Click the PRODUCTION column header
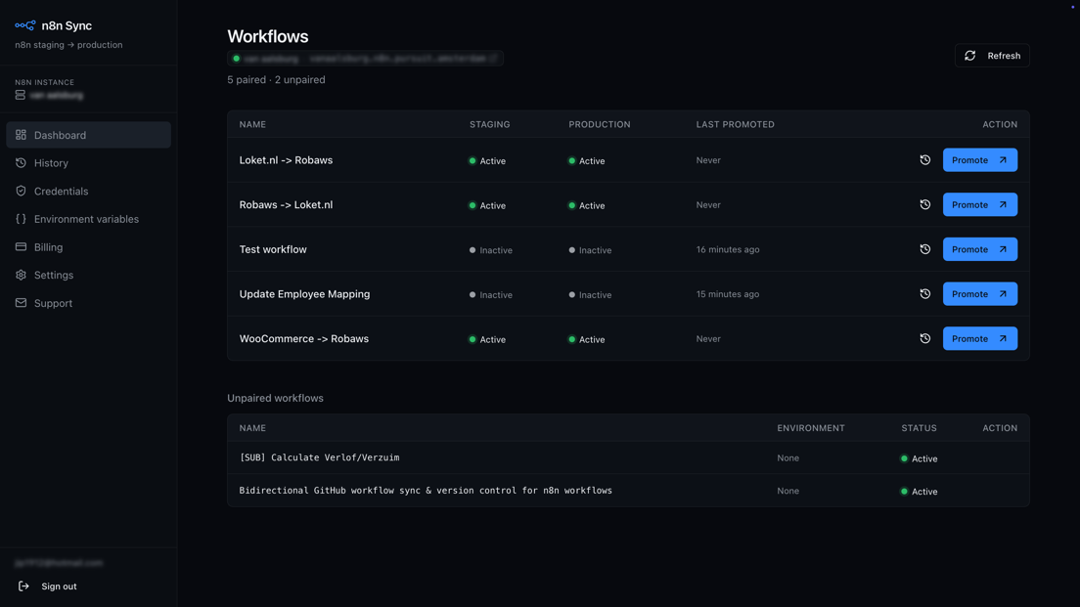 [600, 124]
